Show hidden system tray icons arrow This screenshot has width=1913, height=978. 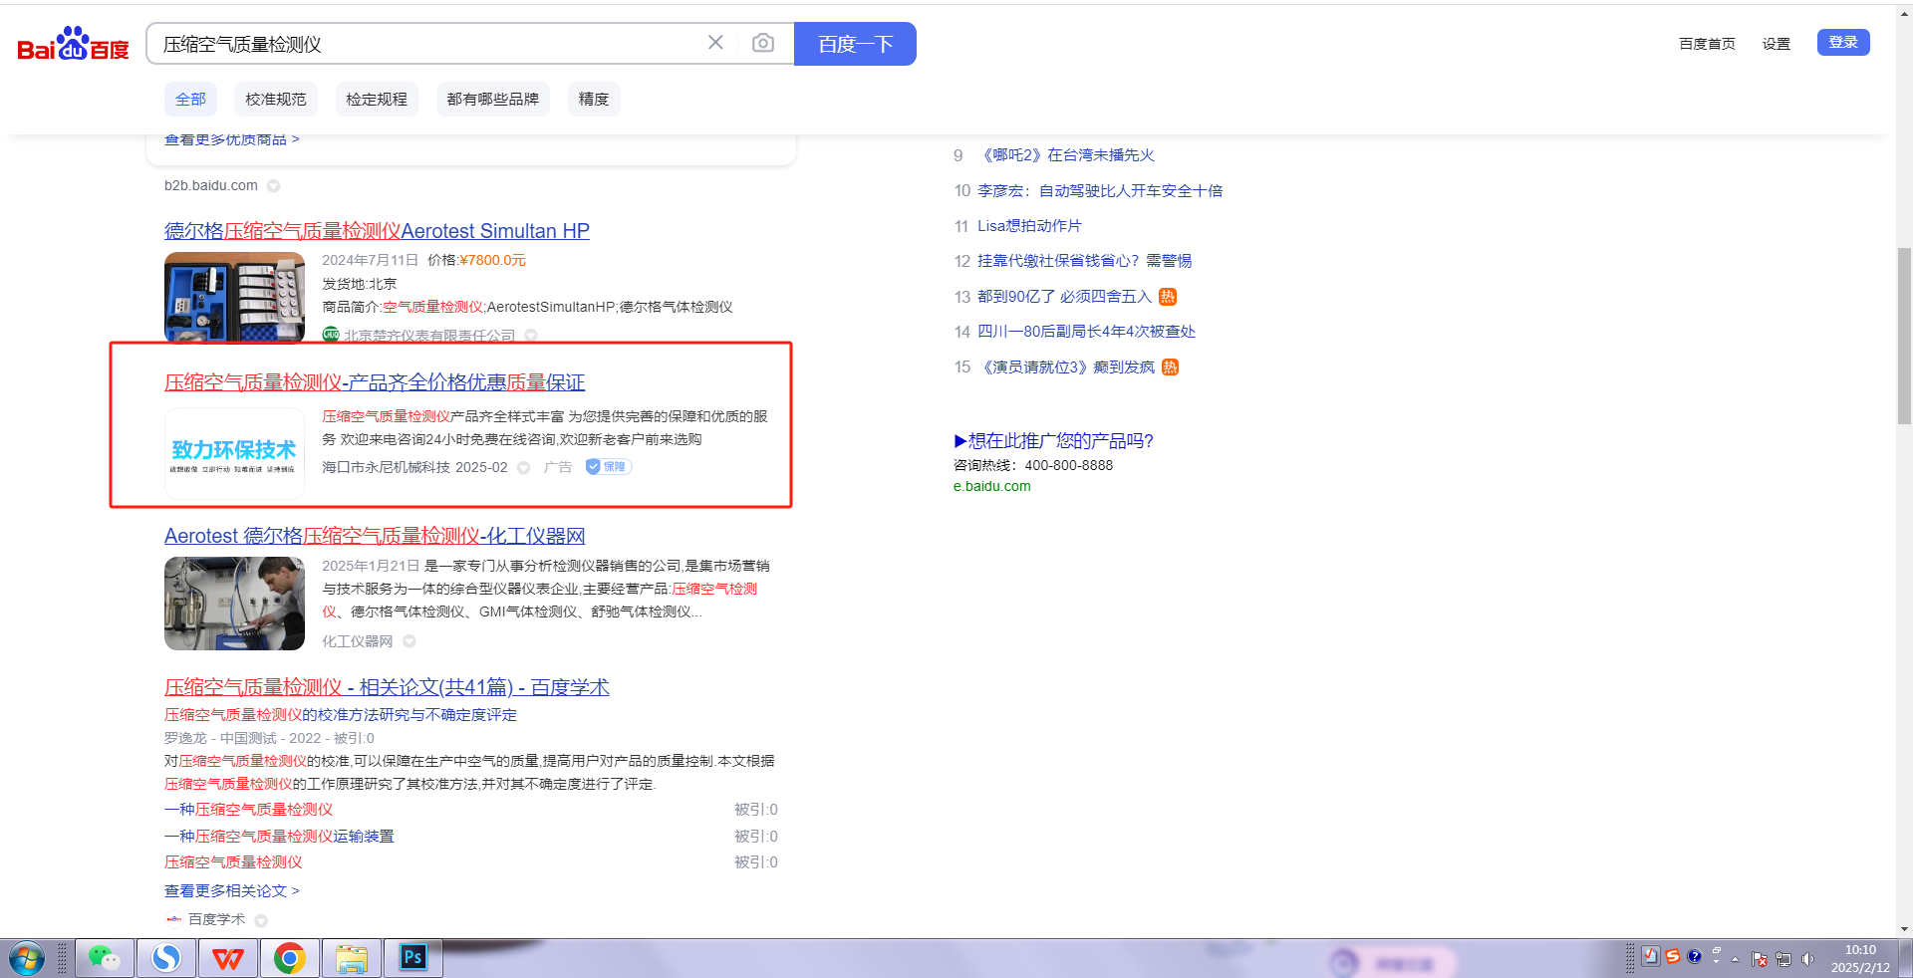click(x=1735, y=959)
